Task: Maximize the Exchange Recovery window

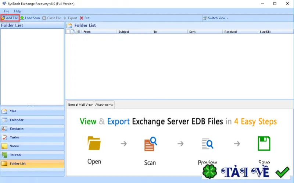Action: point(275,4)
